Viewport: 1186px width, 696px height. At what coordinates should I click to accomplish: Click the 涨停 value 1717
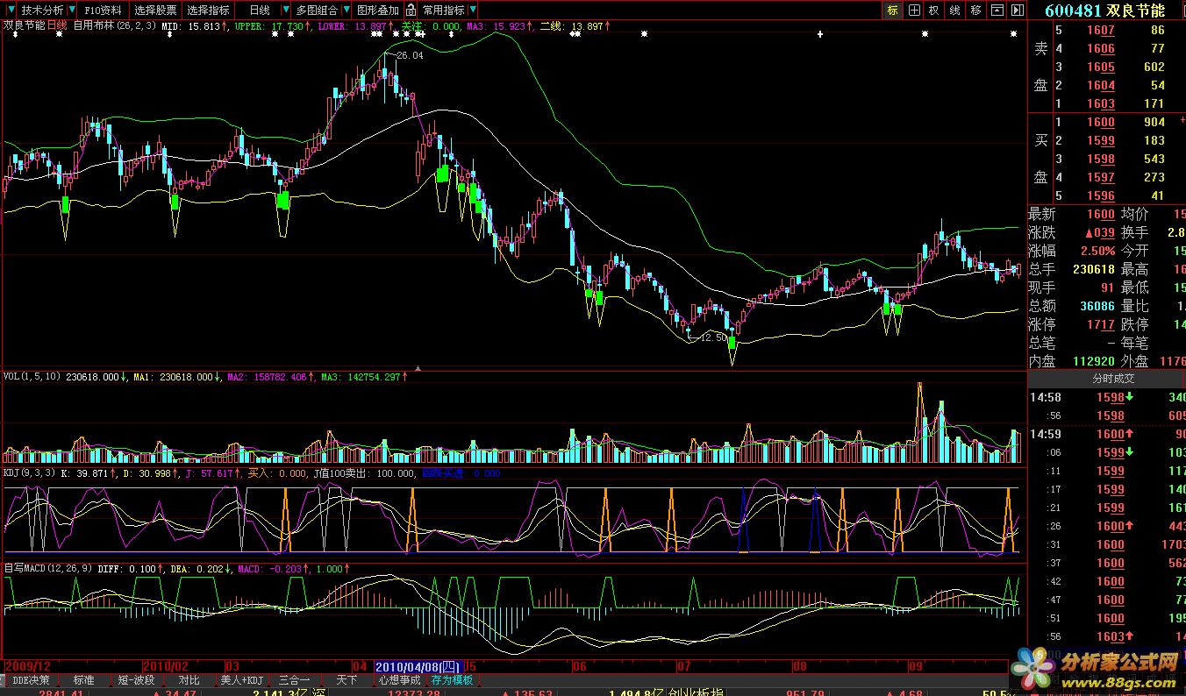pyautogui.click(x=1101, y=325)
